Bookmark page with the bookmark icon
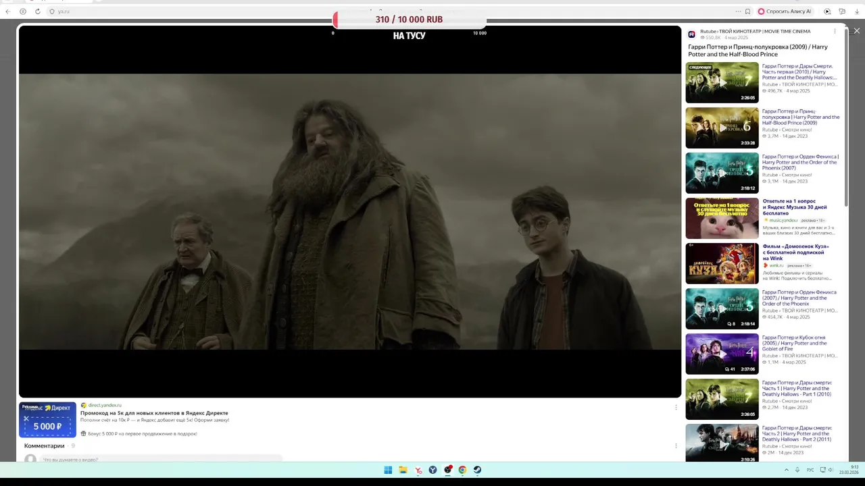Viewport: 865px width, 486px height. [x=747, y=11]
